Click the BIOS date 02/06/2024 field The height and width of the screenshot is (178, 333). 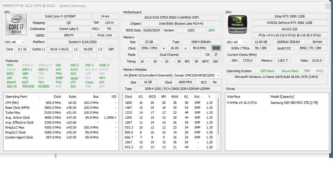(x=152, y=30)
